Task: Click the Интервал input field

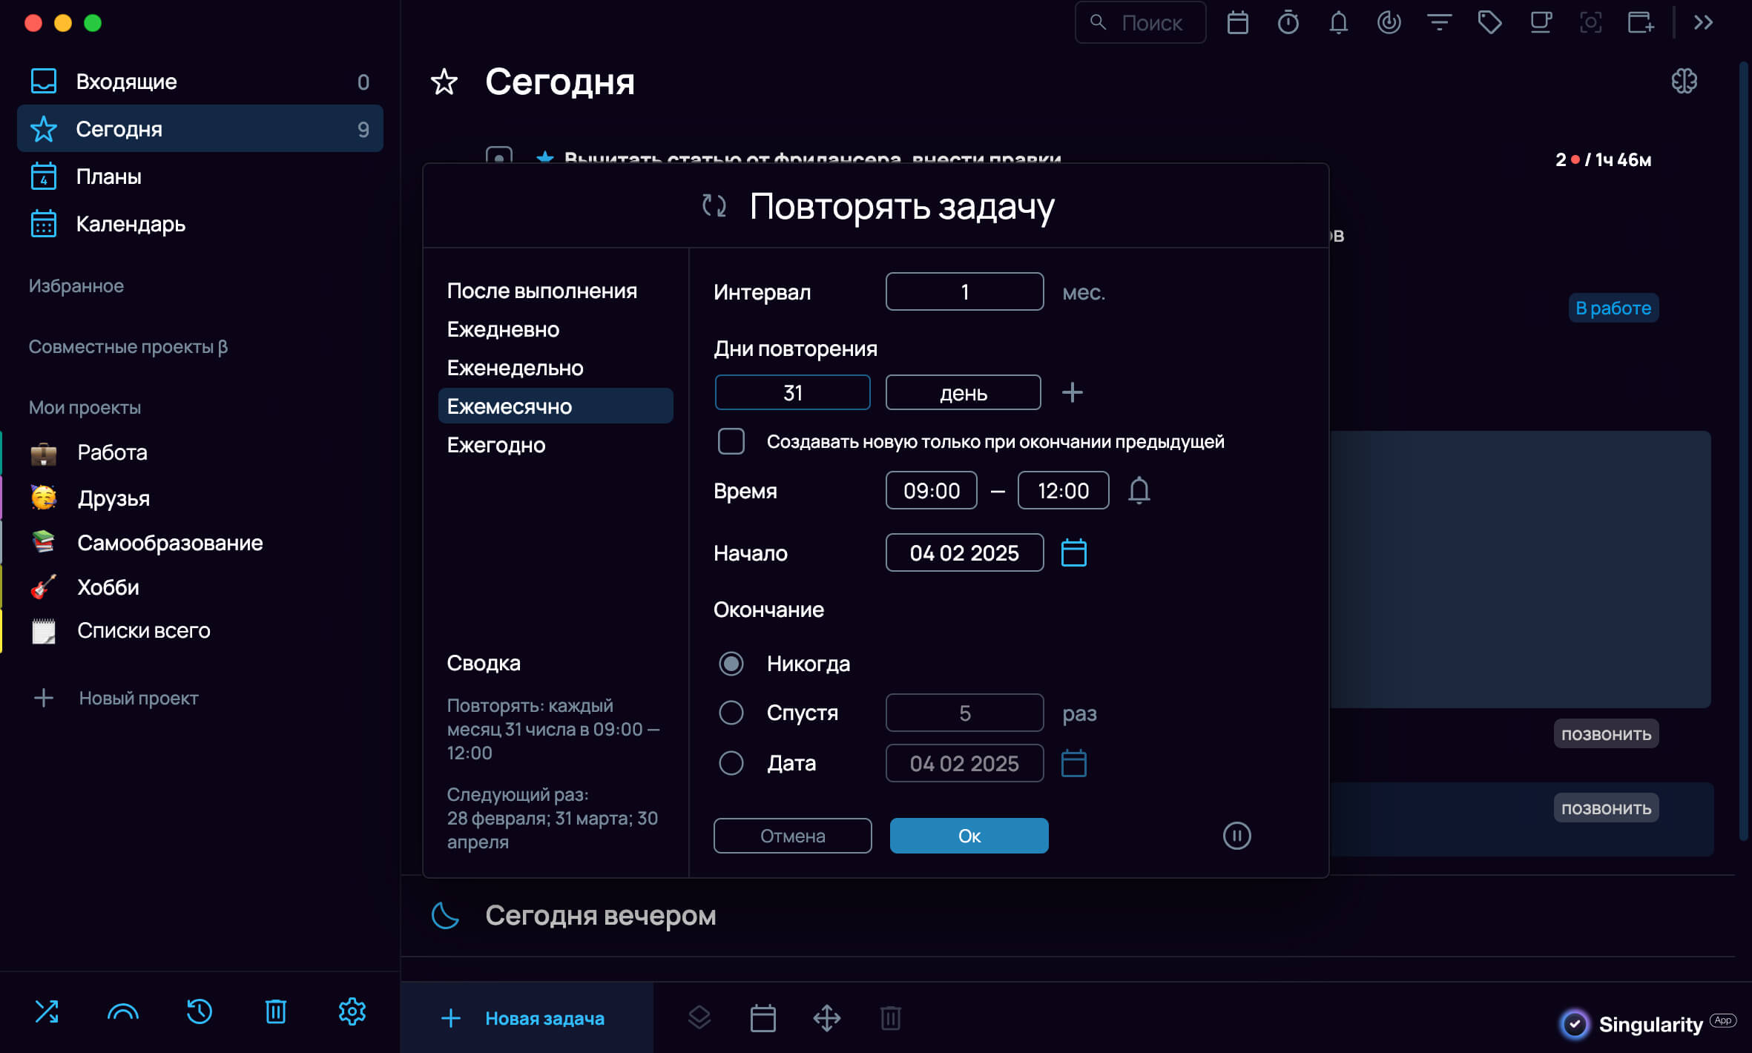Action: [964, 291]
